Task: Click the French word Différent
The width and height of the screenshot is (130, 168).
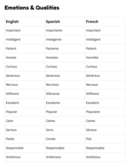Action: (93, 94)
